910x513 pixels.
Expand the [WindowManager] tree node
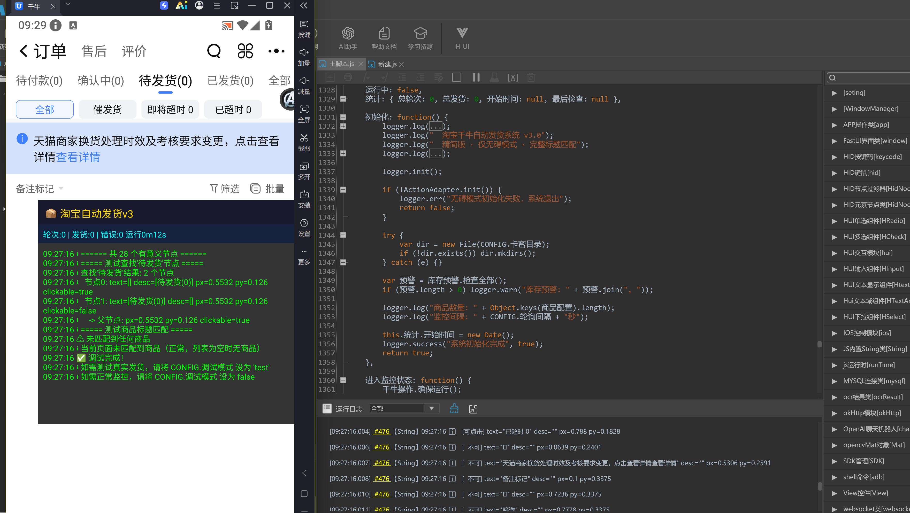834,109
